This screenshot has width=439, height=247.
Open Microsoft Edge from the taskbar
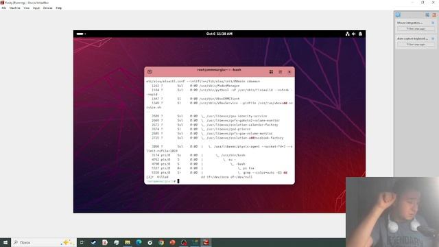139,242
